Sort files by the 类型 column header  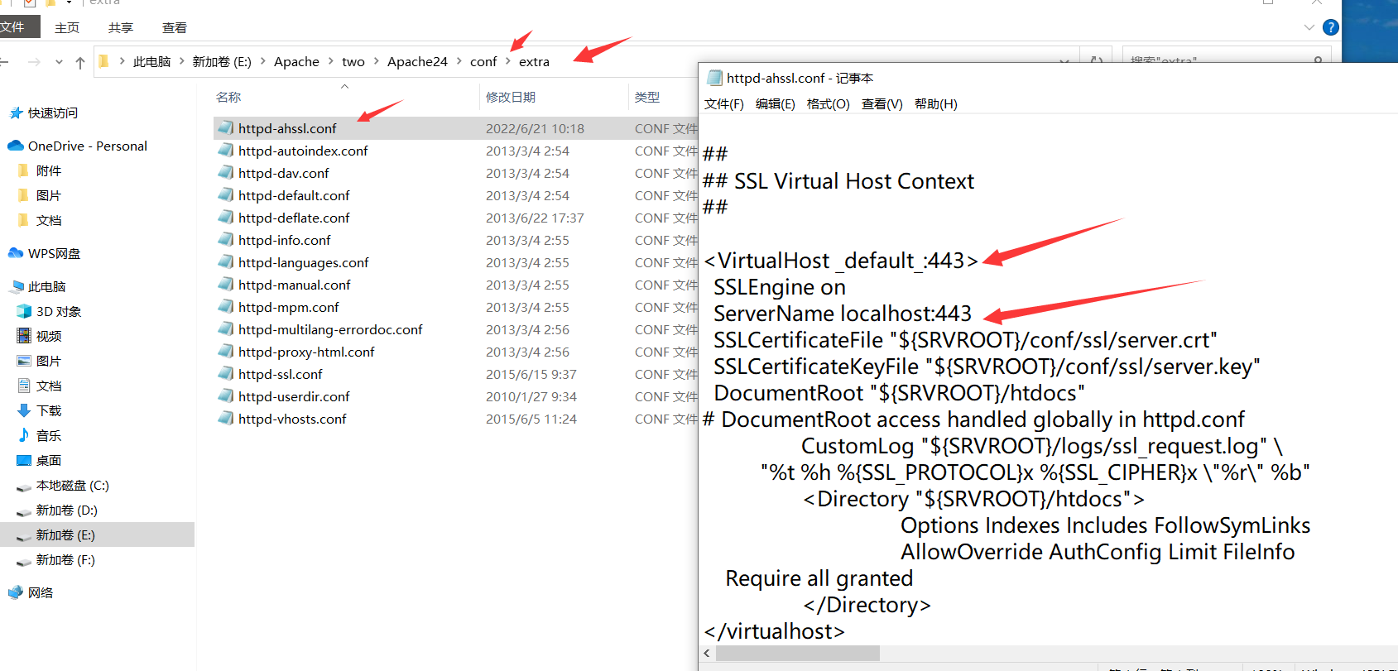pyautogui.click(x=647, y=97)
